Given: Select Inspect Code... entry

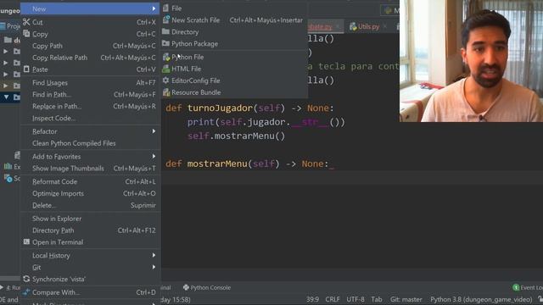Looking at the screenshot, I should click(90, 119).
